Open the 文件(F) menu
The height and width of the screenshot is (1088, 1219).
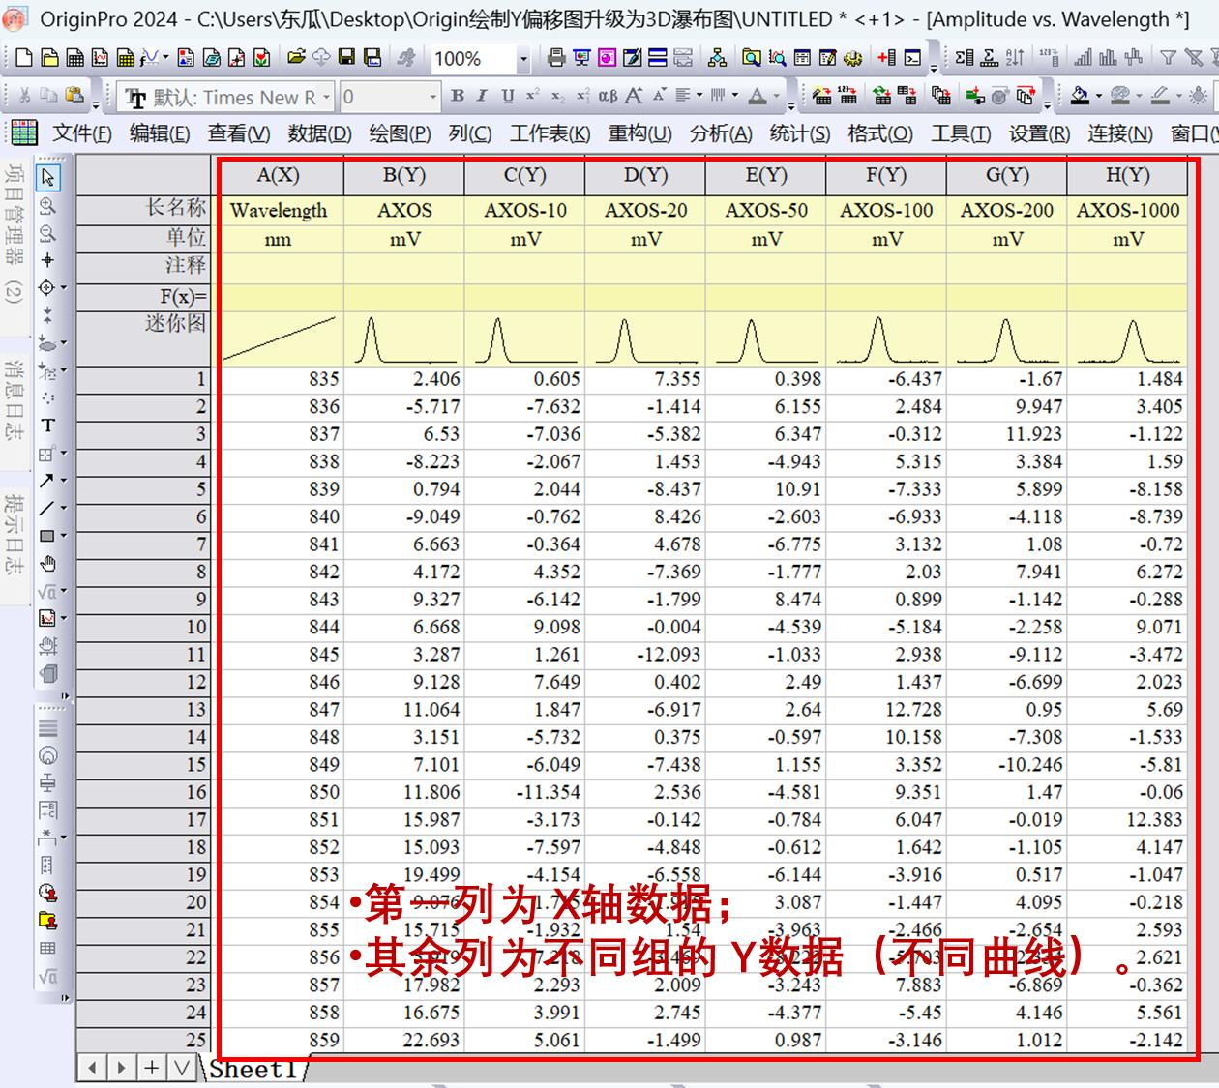coord(82,133)
